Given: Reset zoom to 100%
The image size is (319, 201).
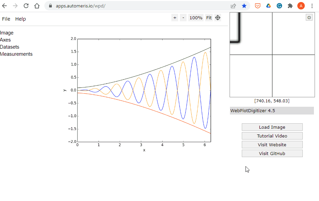Looking at the screenshot, I should pos(196,18).
